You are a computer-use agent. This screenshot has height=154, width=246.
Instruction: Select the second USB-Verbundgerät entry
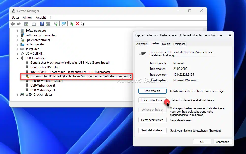[43, 90]
